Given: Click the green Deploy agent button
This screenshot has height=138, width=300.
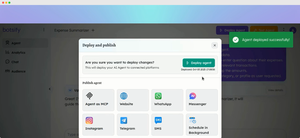Looking at the screenshot, I should tap(199, 63).
